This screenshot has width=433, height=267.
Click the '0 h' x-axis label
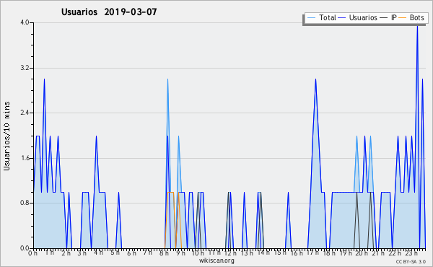tap(32, 253)
